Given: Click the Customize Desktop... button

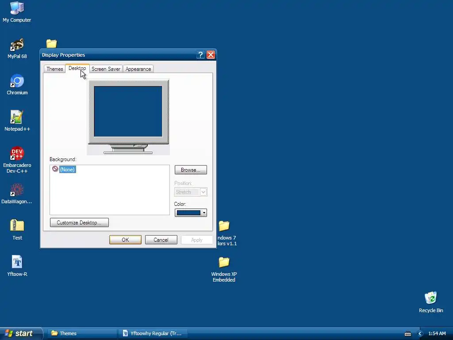Looking at the screenshot, I should coord(79,223).
